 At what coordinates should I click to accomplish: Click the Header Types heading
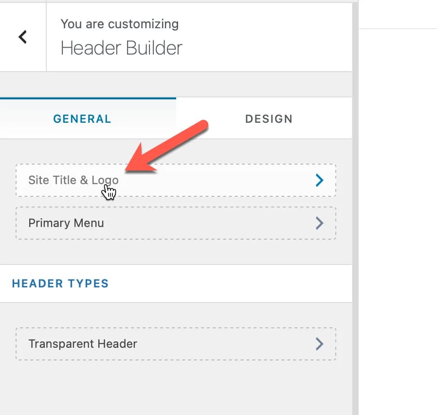(x=60, y=283)
